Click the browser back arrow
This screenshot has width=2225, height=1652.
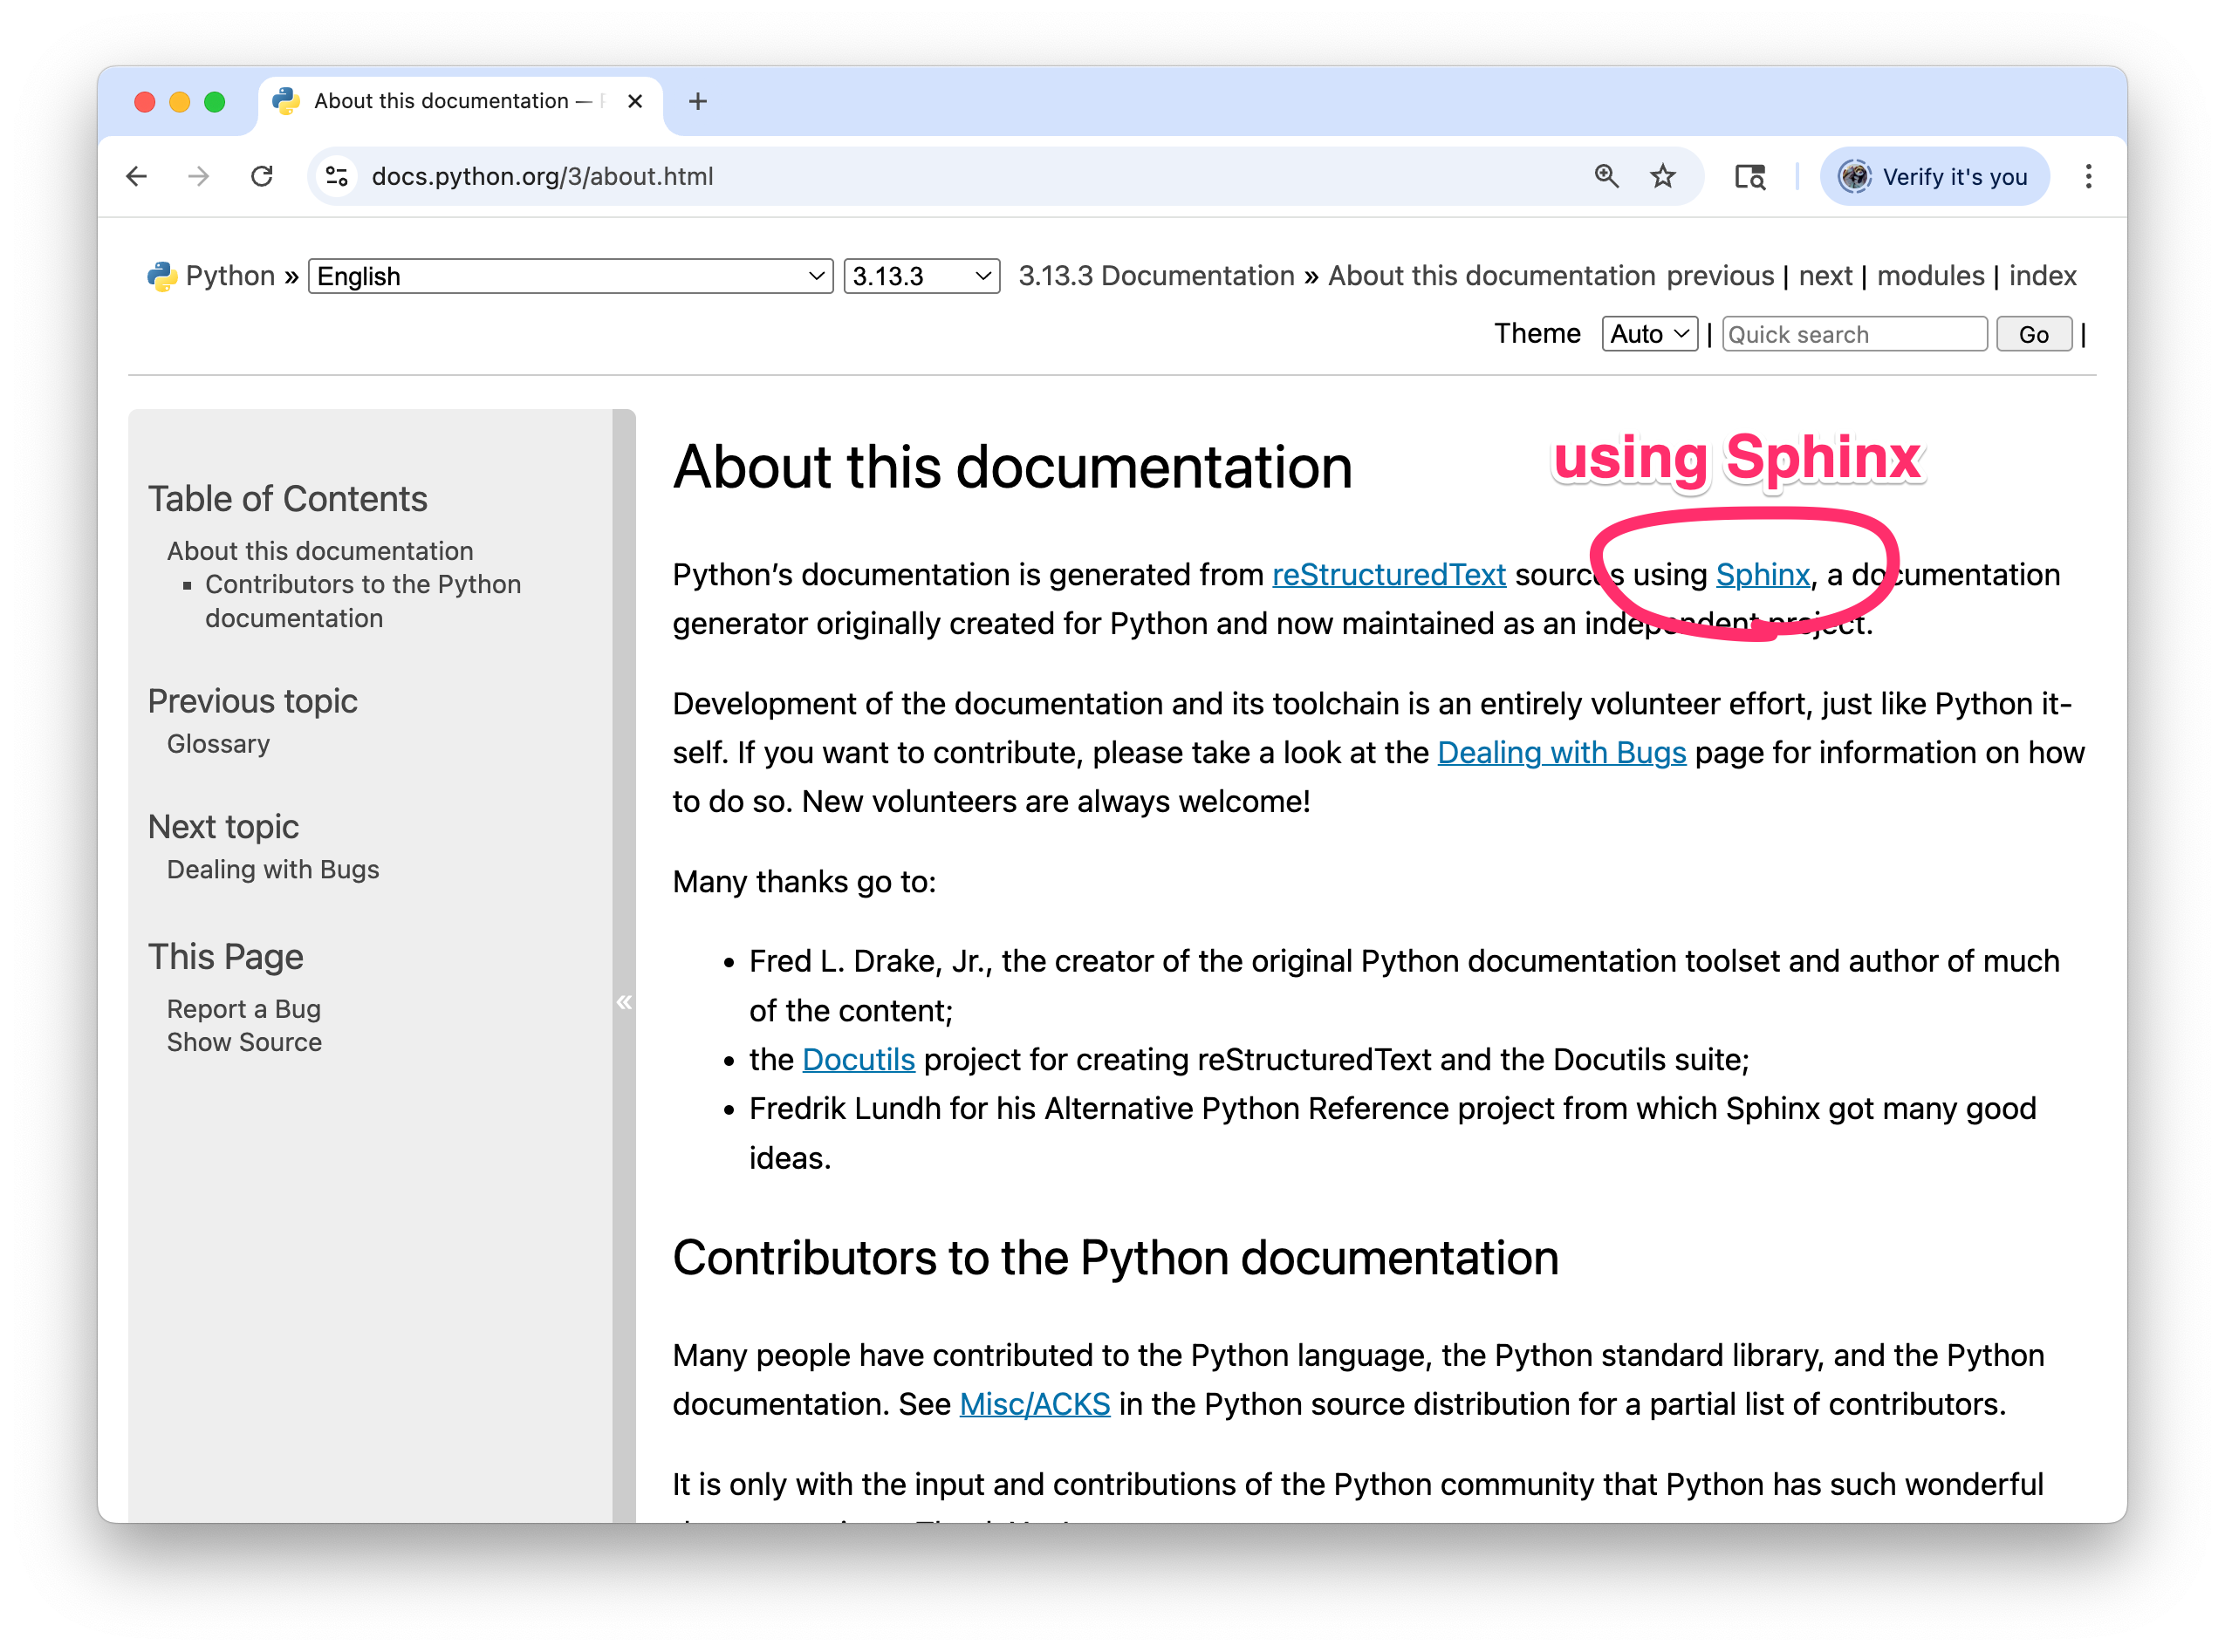click(137, 177)
